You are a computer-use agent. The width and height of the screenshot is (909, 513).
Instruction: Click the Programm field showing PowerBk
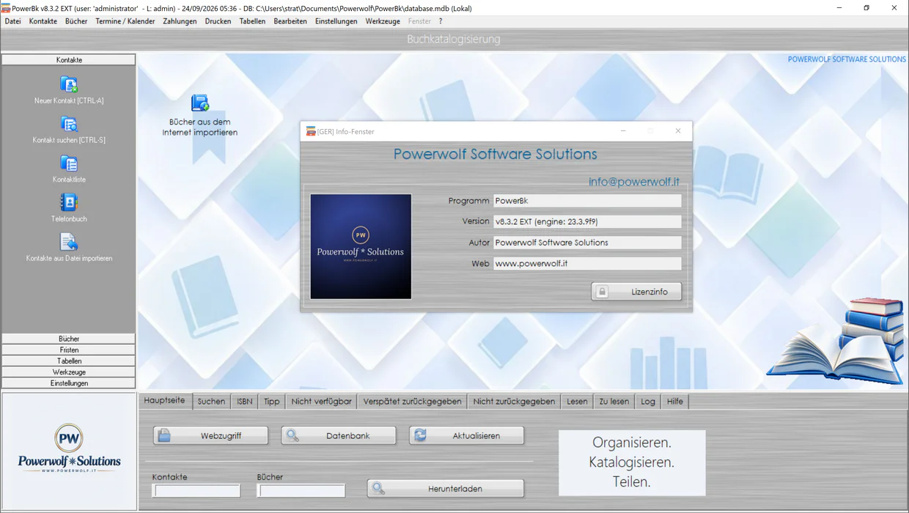pos(587,201)
